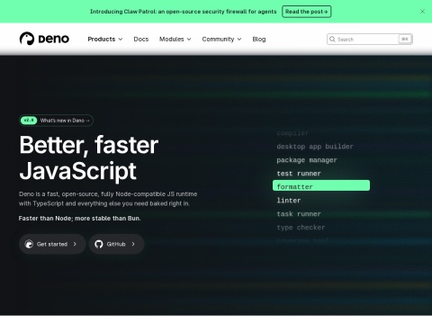Click the Deno wordmark text
432x324 pixels.
(54, 39)
